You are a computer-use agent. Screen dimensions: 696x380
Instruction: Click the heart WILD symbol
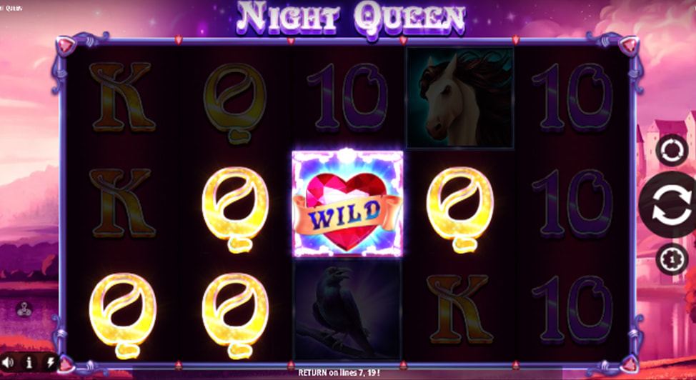[347, 204]
